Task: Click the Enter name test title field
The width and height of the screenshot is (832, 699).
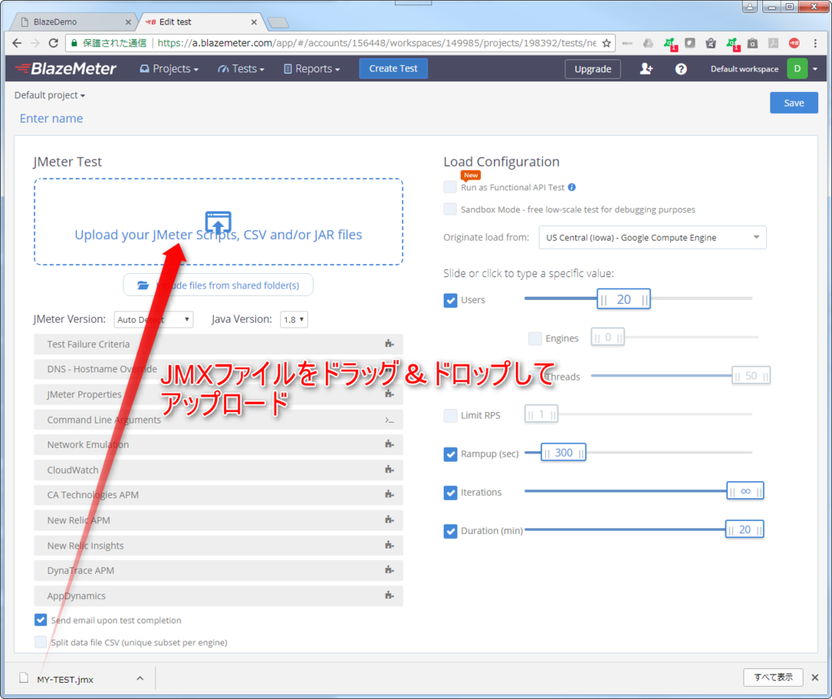Action: pyautogui.click(x=51, y=119)
